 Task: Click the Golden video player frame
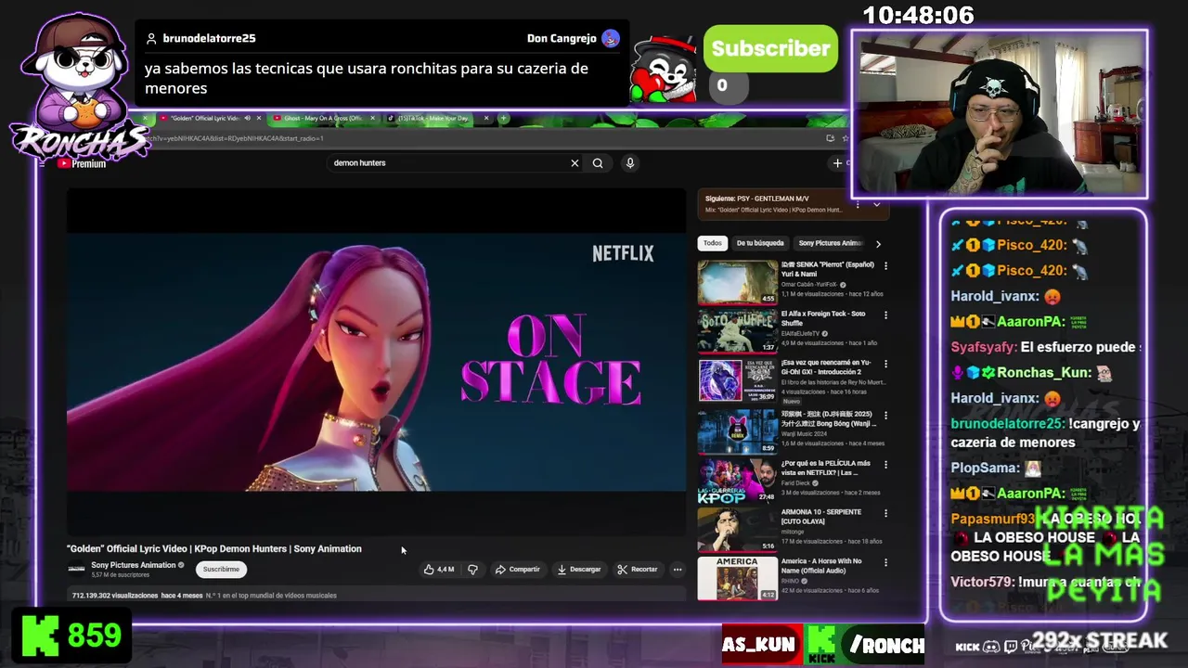(x=376, y=360)
